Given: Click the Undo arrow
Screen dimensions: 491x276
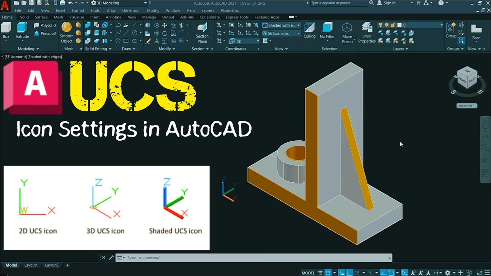Looking at the screenshot, I should pos(70,3).
